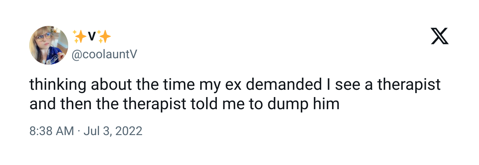Click the second line of tweet text

click(x=185, y=104)
